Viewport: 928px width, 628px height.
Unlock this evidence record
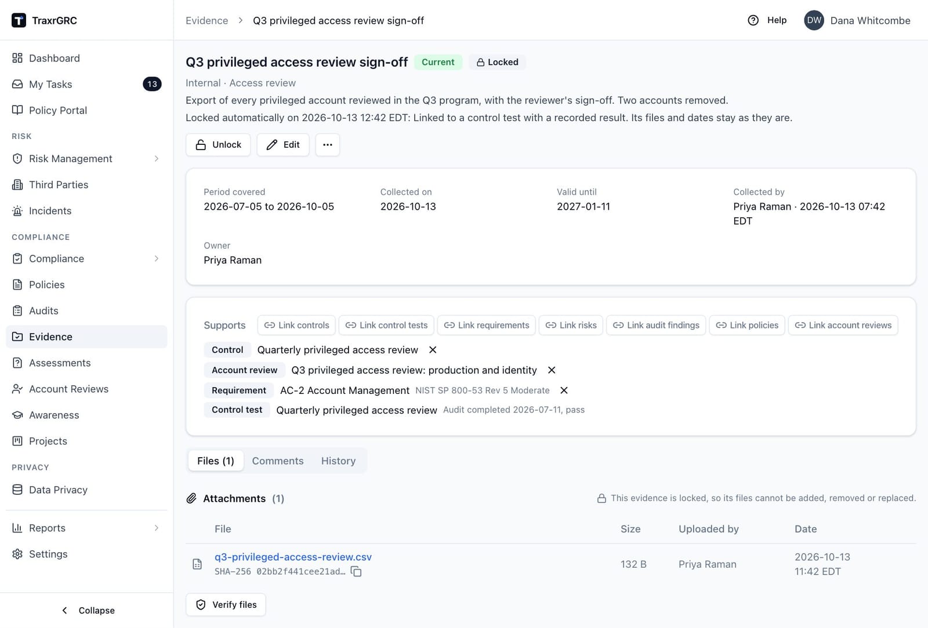[x=218, y=145]
